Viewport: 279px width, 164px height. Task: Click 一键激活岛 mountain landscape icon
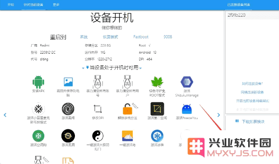127,136
